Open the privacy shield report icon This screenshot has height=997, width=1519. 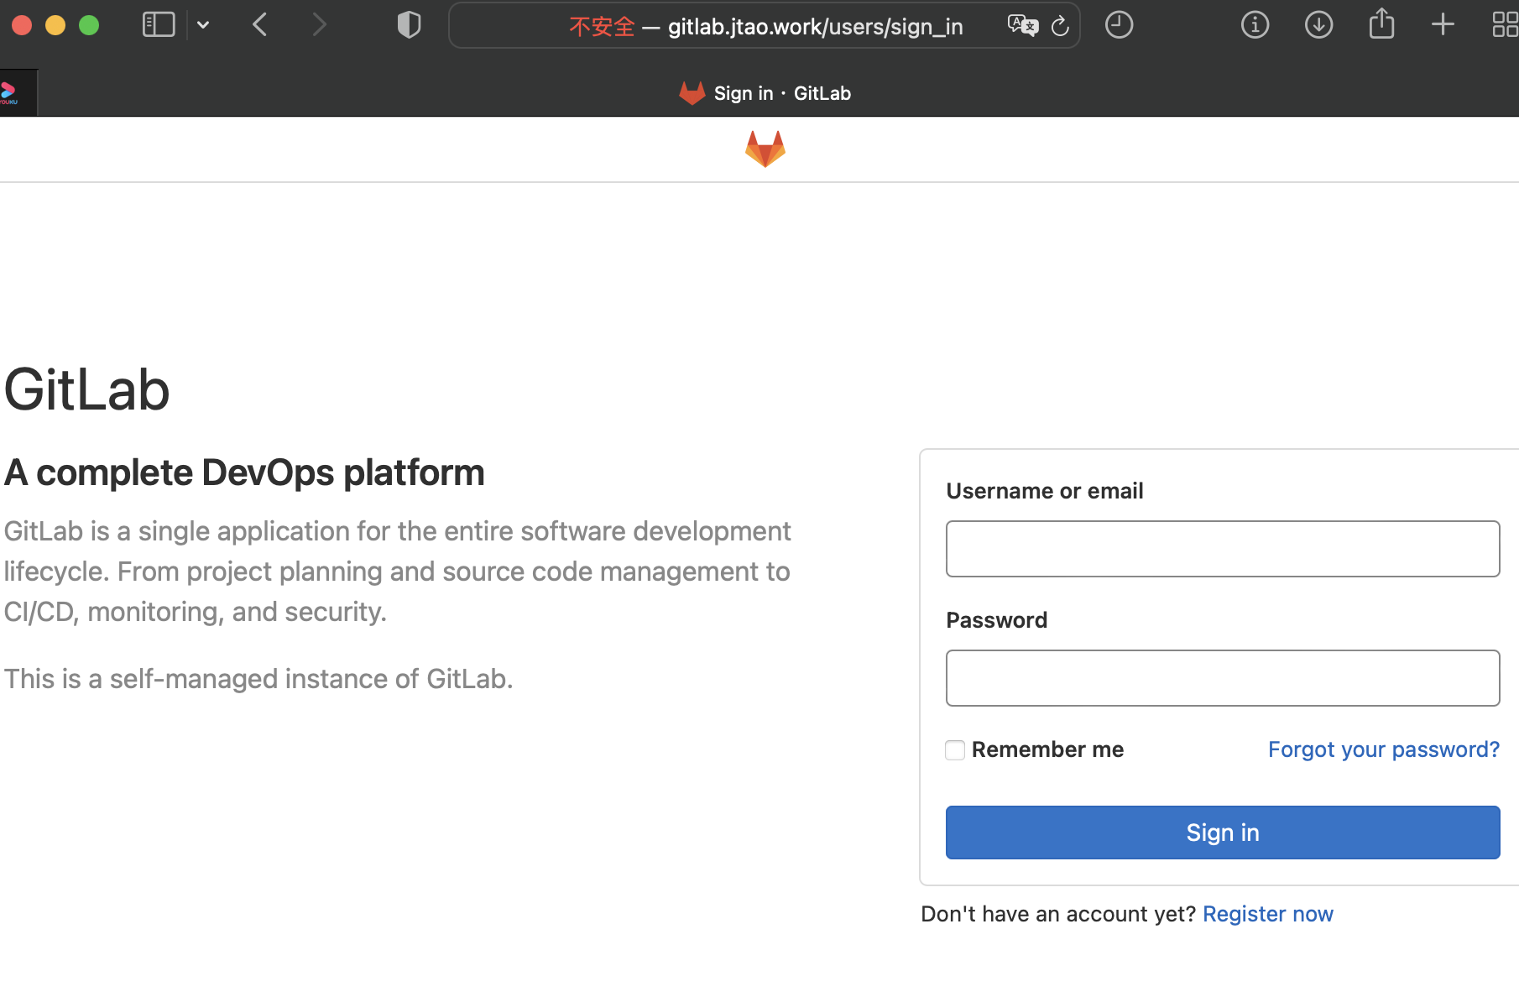(x=409, y=25)
